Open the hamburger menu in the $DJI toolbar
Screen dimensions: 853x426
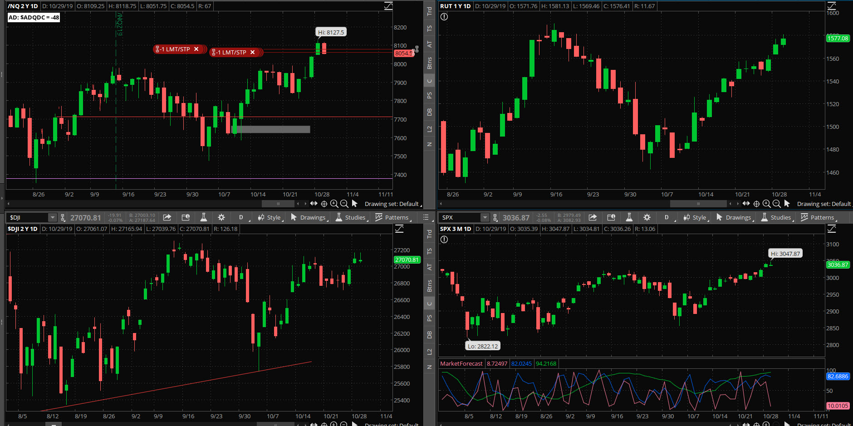tap(426, 217)
